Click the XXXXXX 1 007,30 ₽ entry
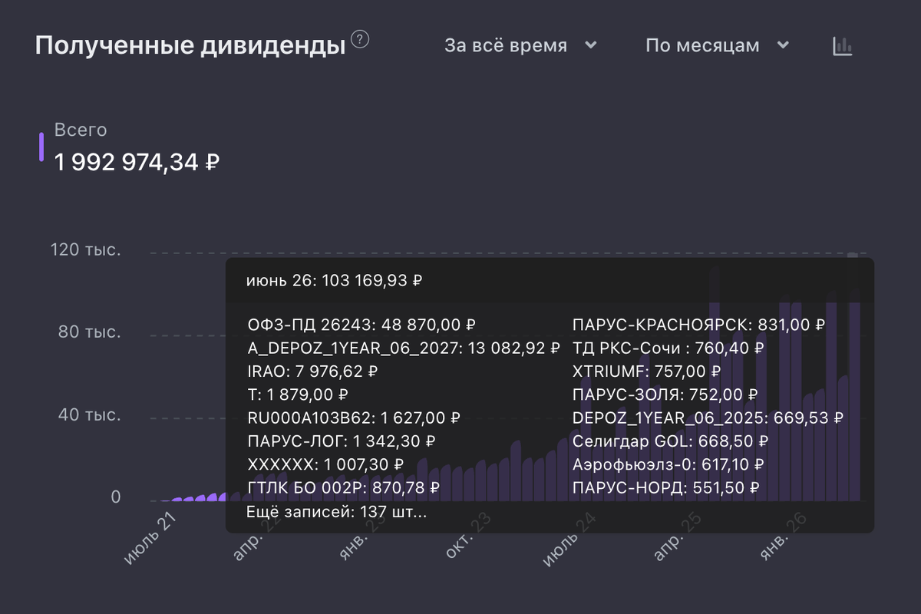 tap(326, 464)
